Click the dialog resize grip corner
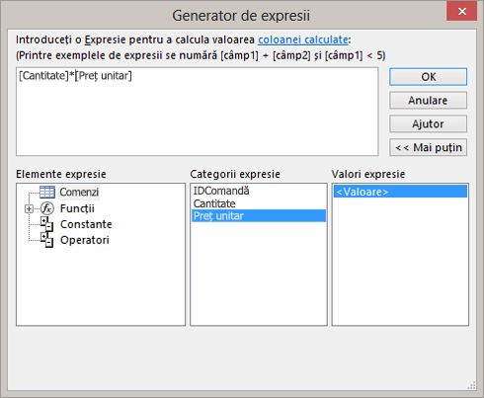 [471, 385]
